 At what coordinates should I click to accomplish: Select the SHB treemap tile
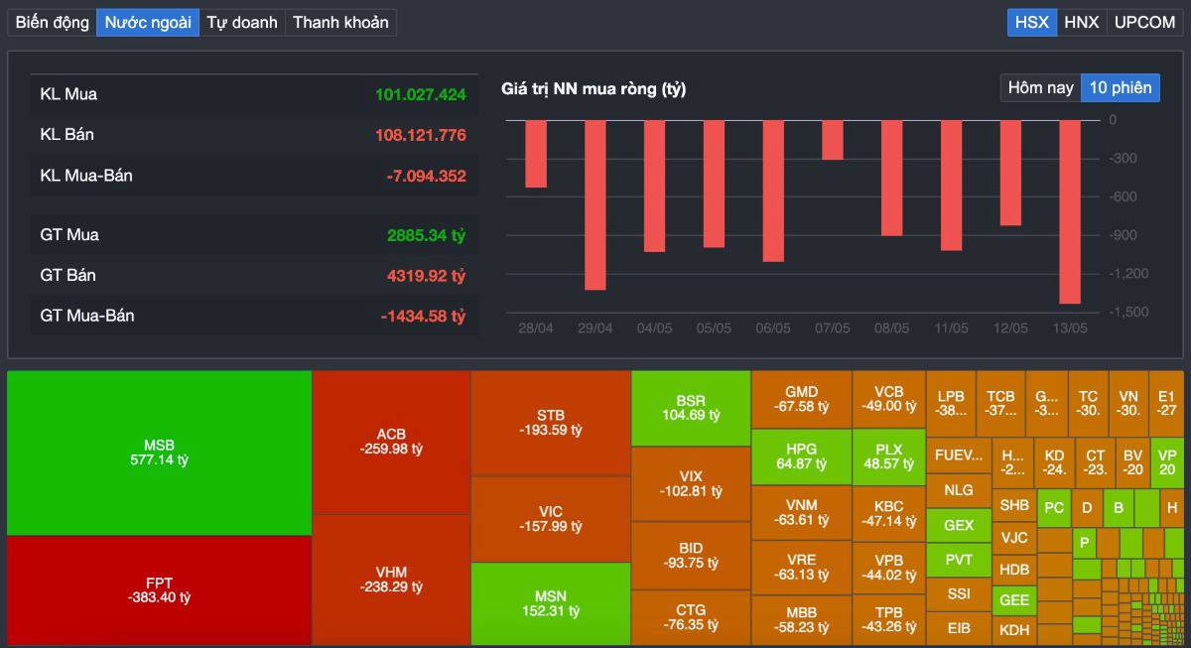1014,505
